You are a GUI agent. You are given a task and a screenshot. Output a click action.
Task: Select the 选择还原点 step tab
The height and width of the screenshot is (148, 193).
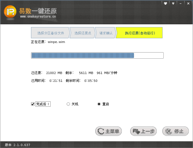(x=82, y=33)
